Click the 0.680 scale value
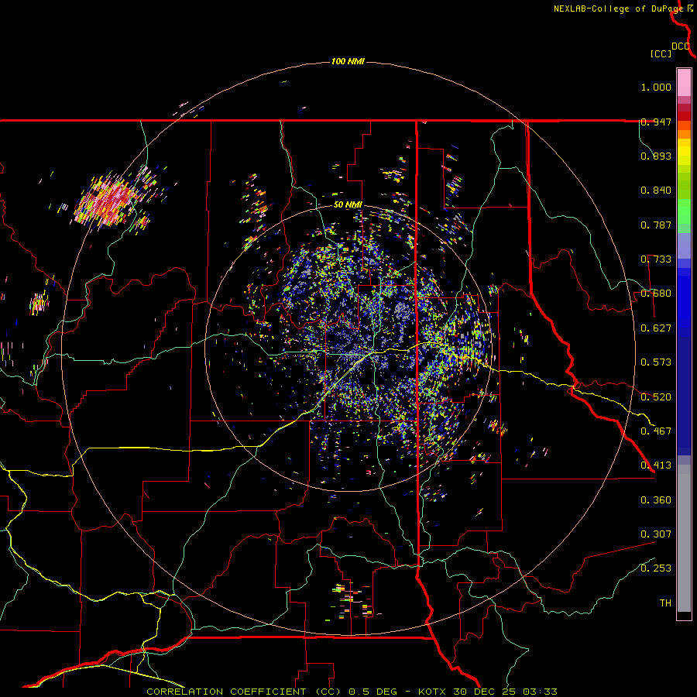Viewport: 697px width, 697px height. tap(656, 294)
